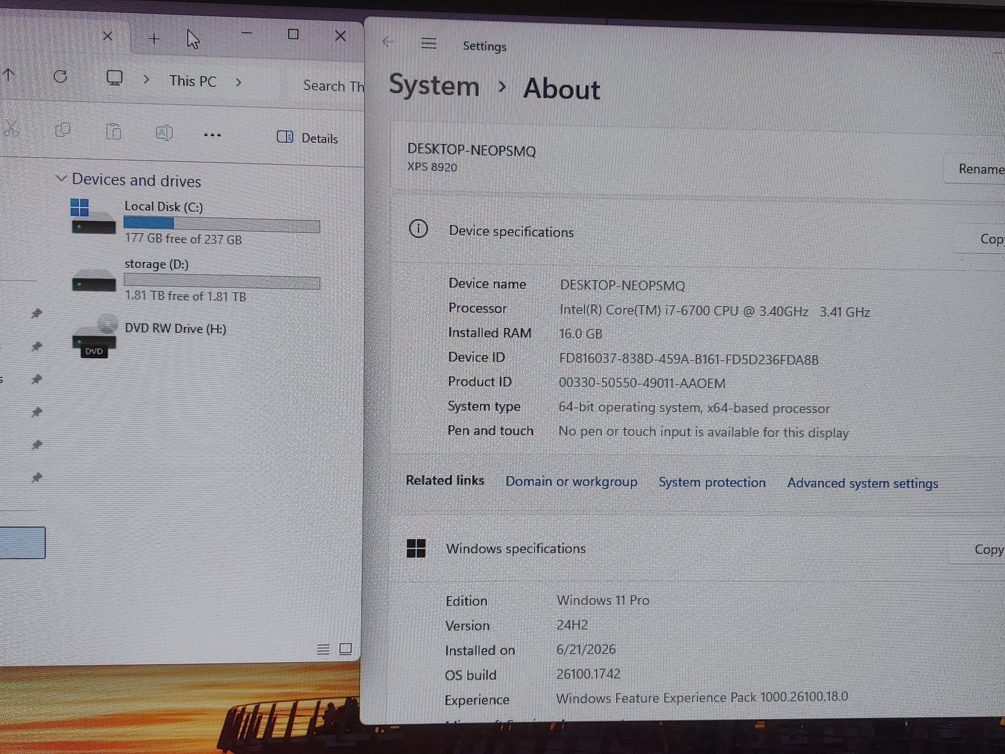Open the Domain or workgroup link
This screenshot has height=754, width=1005.
click(571, 482)
